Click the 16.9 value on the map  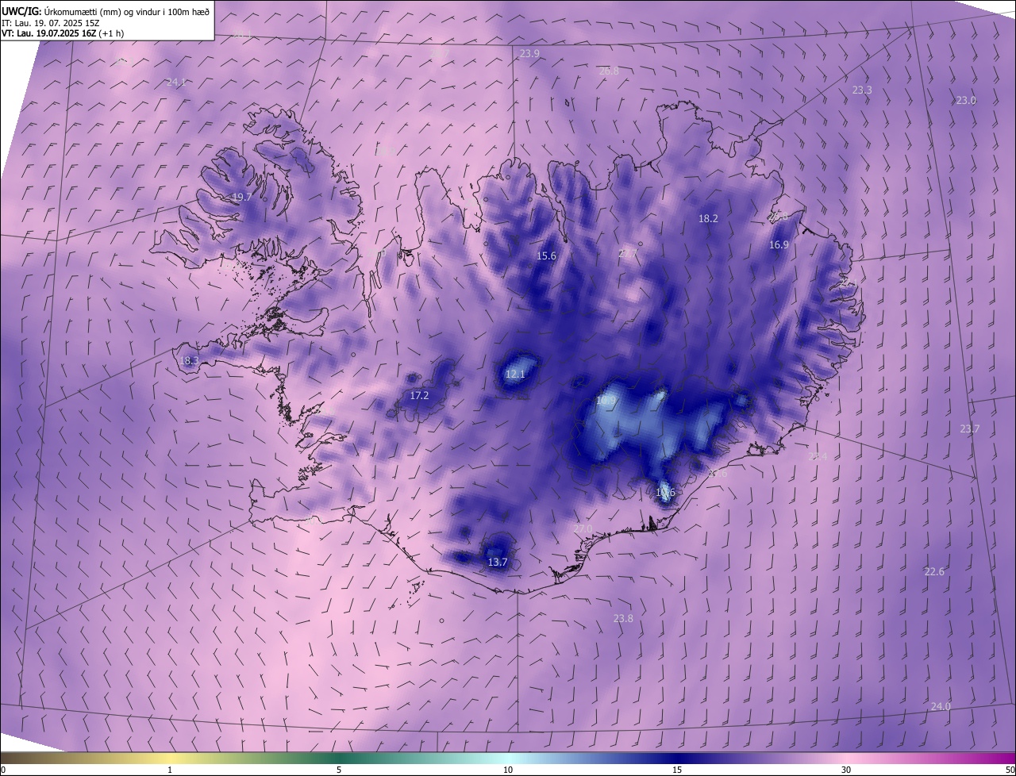pyautogui.click(x=779, y=245)
